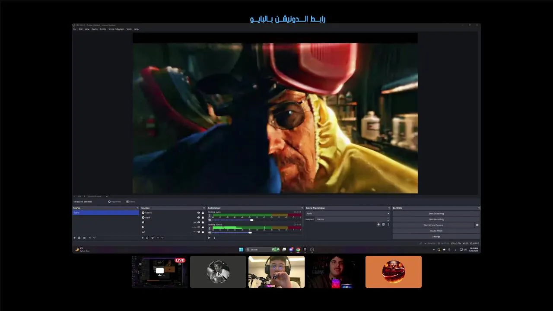Click the source Filters button
This screenshot has height=311, width=553.
pyautogui.click(x=131, y=202)
